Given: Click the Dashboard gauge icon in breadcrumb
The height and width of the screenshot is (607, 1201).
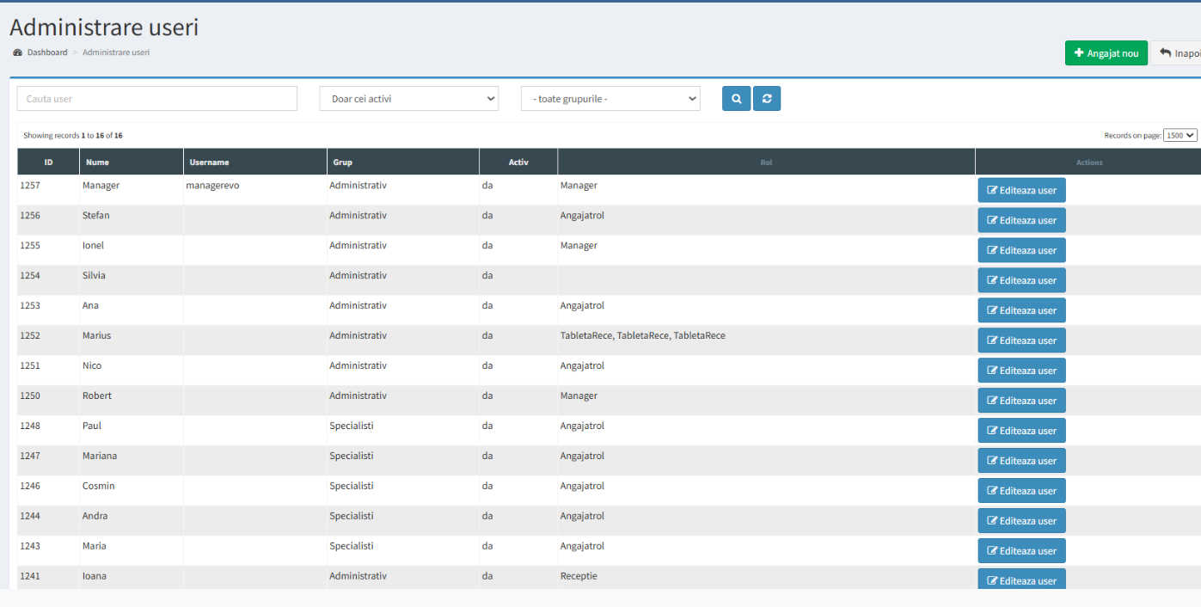Looking at the screenshot, I should coord(18,52).
